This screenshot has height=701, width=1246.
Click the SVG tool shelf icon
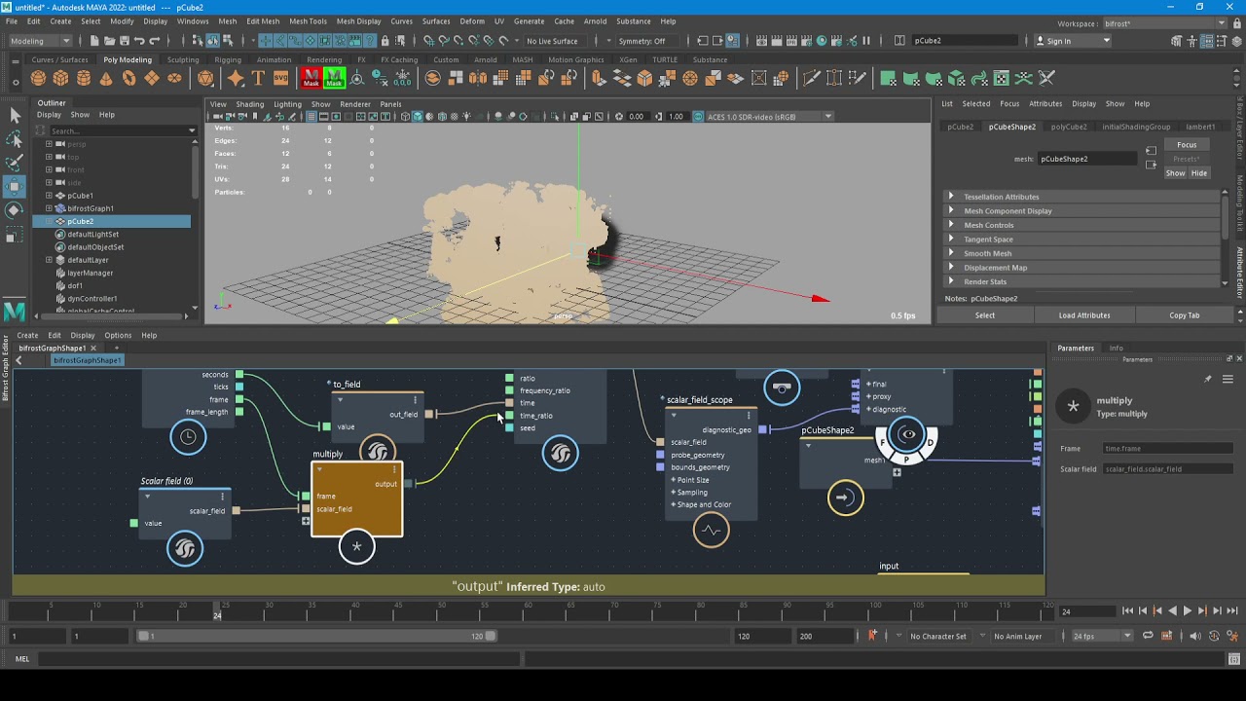[280, 78]
